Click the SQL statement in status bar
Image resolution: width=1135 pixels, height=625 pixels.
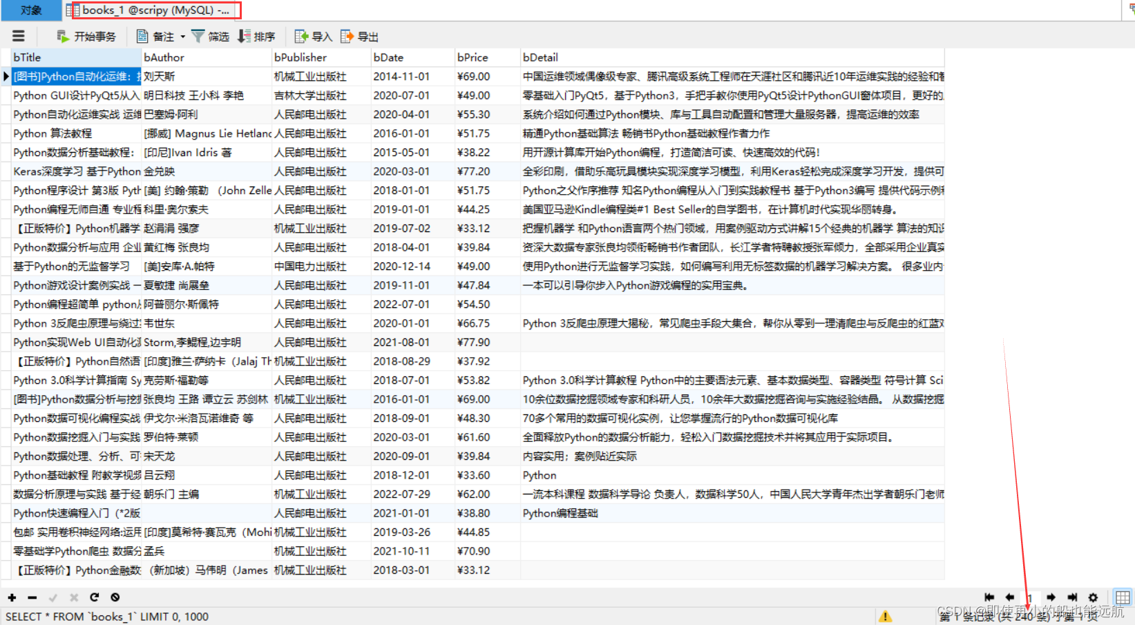pos(107,617)
